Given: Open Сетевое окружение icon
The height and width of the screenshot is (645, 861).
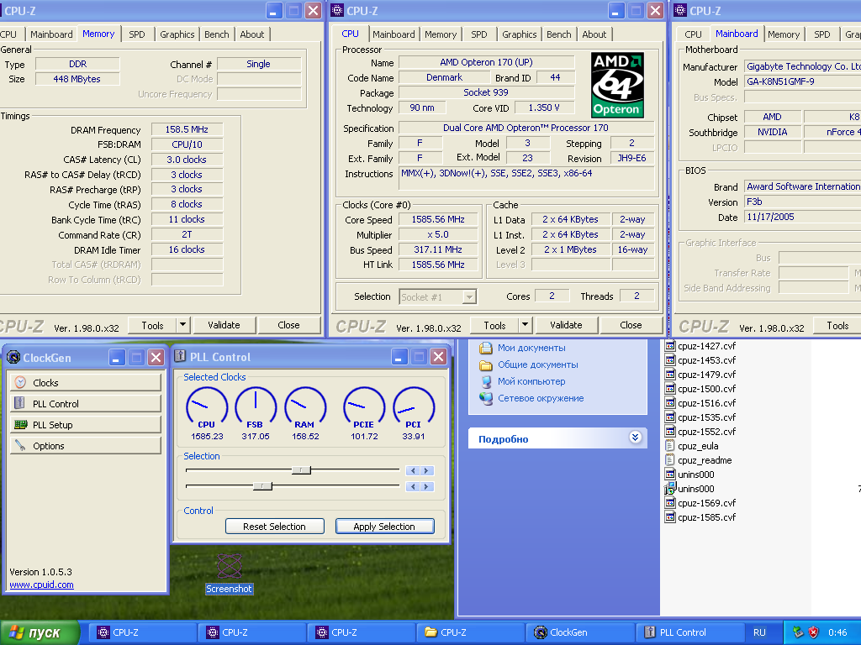Looking at the screenshot, I should pyautogui.click(x=486, y=398).
